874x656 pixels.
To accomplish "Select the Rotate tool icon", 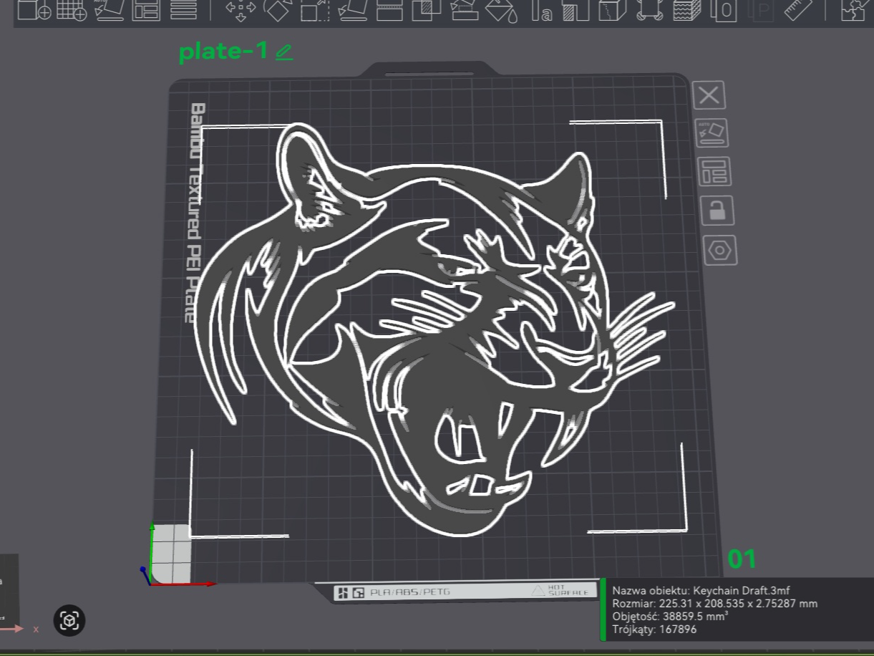I will coord(277,10).
